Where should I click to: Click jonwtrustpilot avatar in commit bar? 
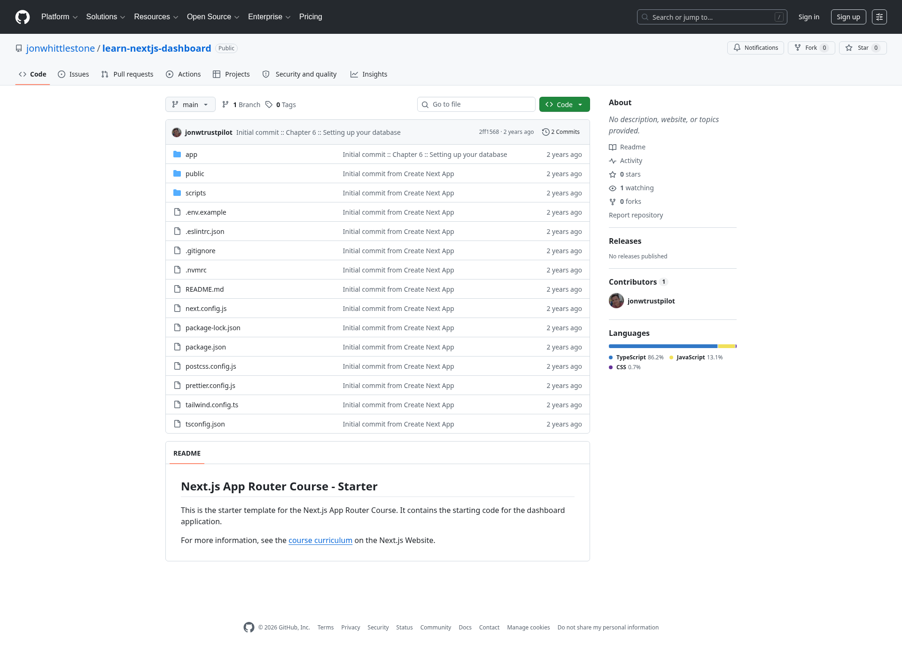[x=177, y=132]
